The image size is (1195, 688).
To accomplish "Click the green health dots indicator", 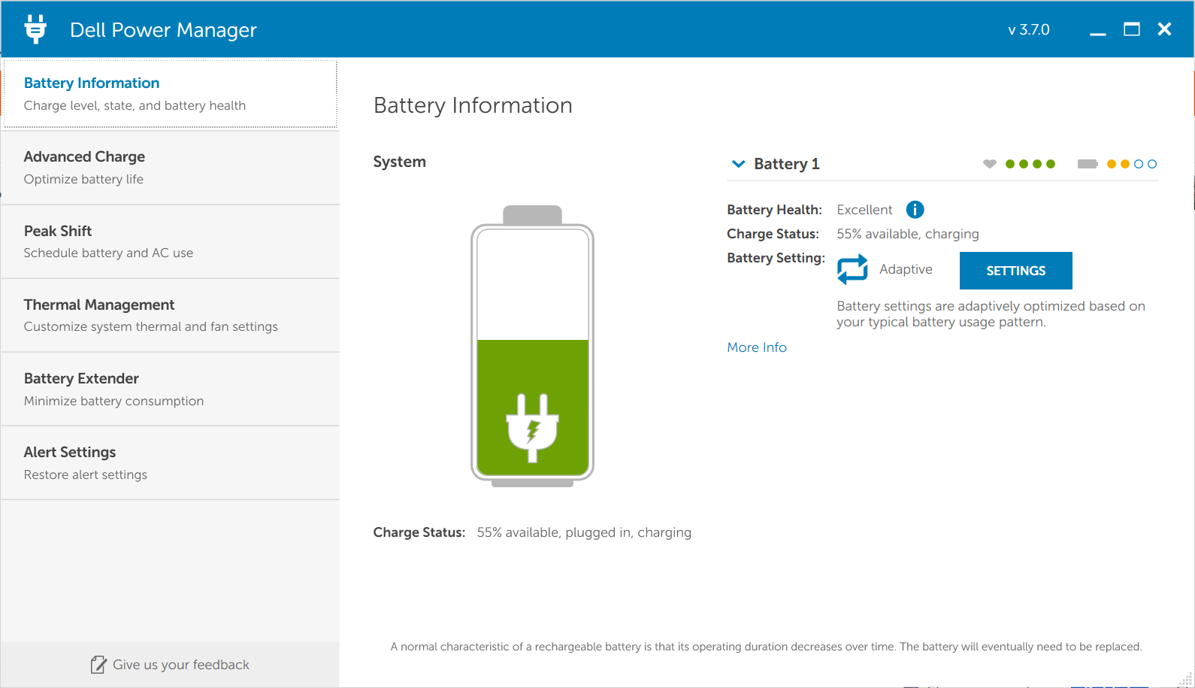I will tap(1030, 164).
